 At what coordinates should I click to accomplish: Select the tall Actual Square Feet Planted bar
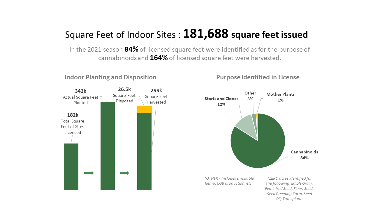(108, 146)
